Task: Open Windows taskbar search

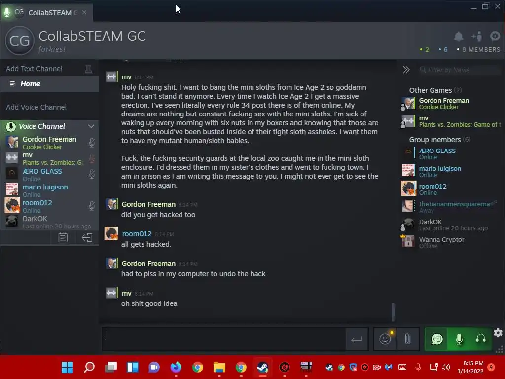Action: point(89,367)
